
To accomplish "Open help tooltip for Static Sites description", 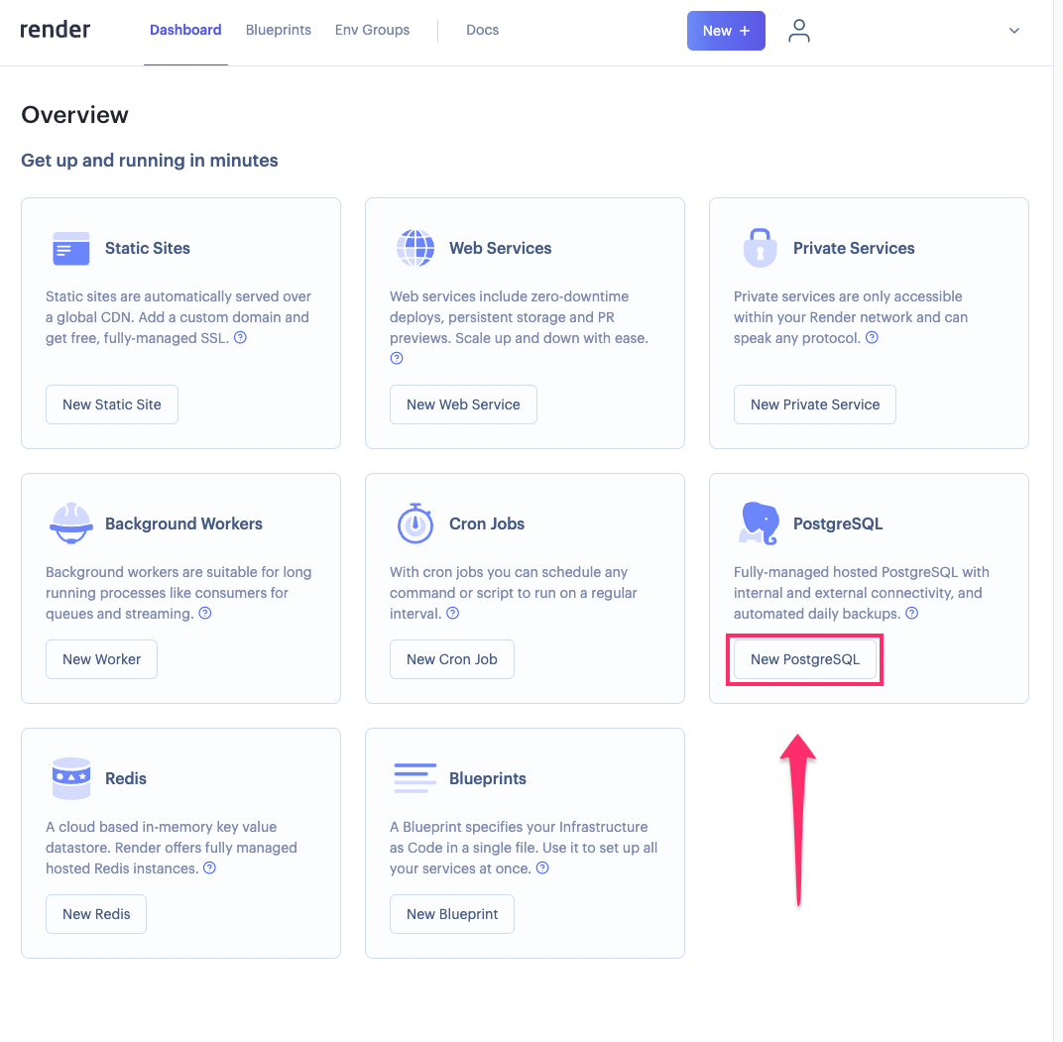I will [240, 338].
